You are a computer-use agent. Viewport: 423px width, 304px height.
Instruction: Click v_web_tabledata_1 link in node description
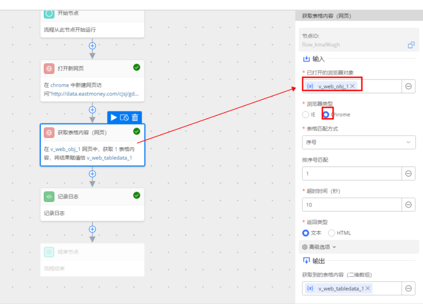(x=109, y=158)
